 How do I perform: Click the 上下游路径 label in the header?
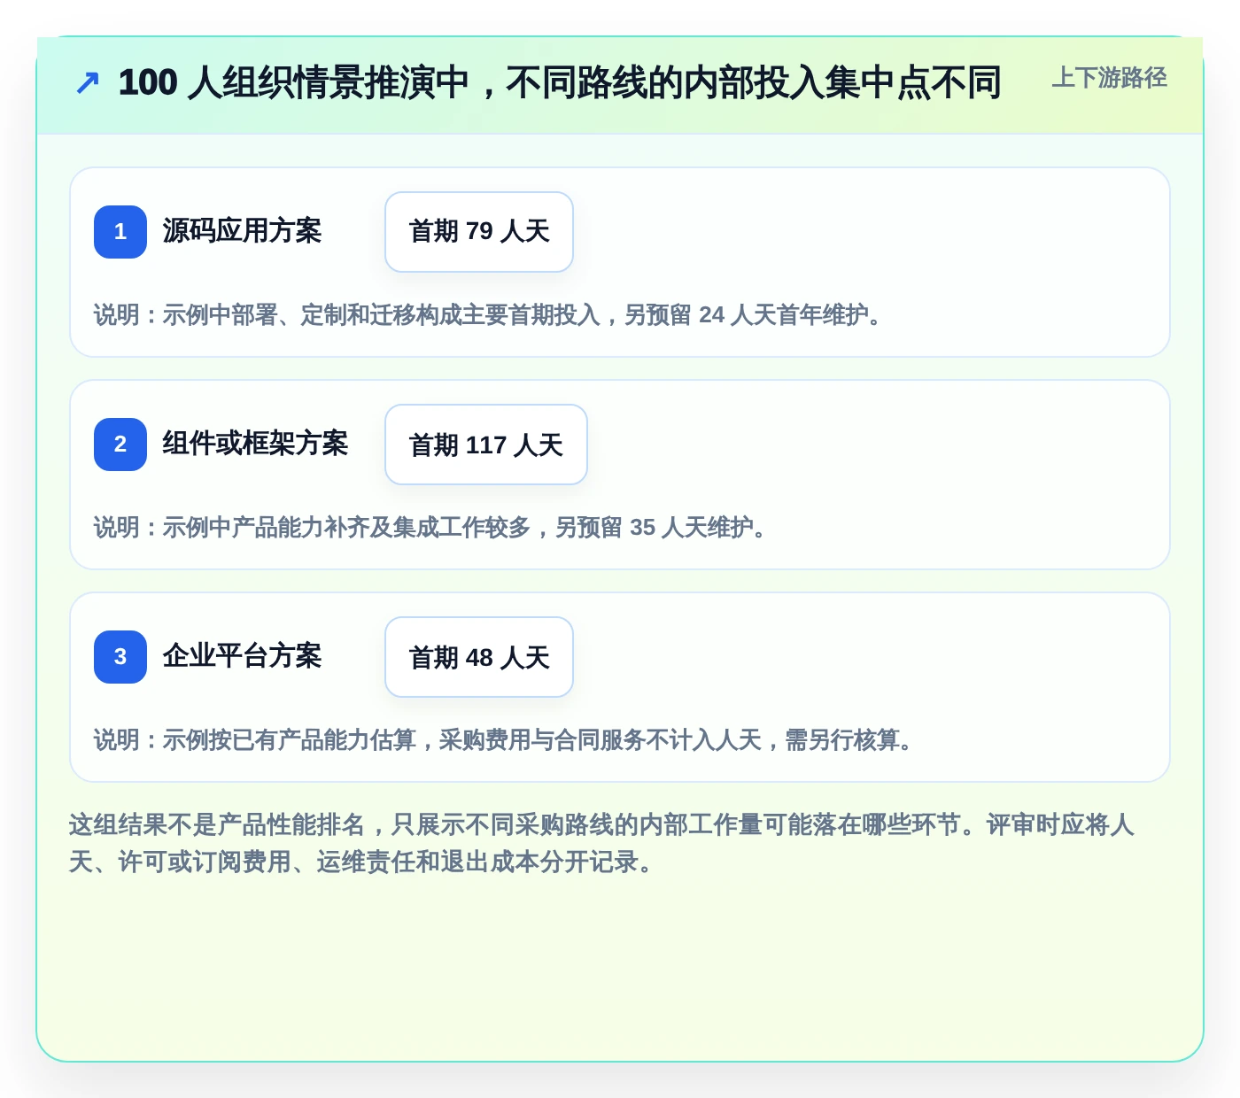[1109, 78]
